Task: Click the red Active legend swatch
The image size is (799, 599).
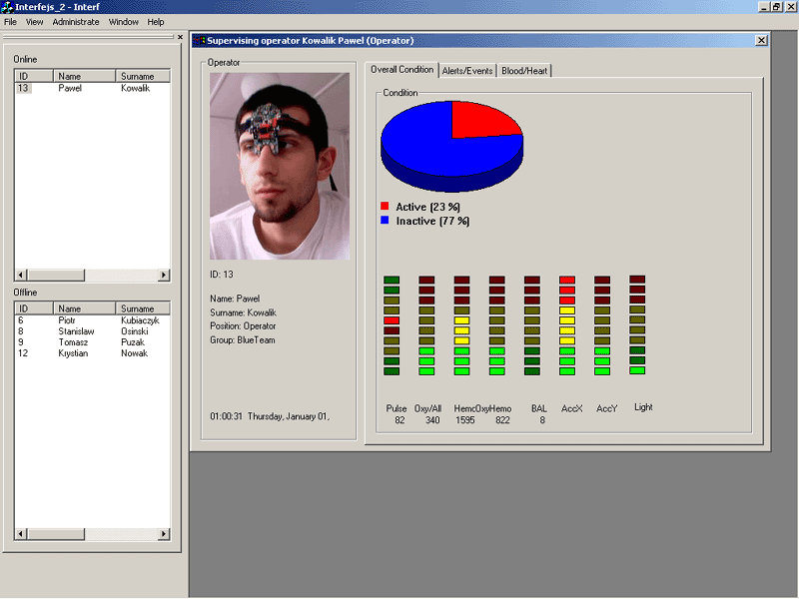Action: point(385,207)
